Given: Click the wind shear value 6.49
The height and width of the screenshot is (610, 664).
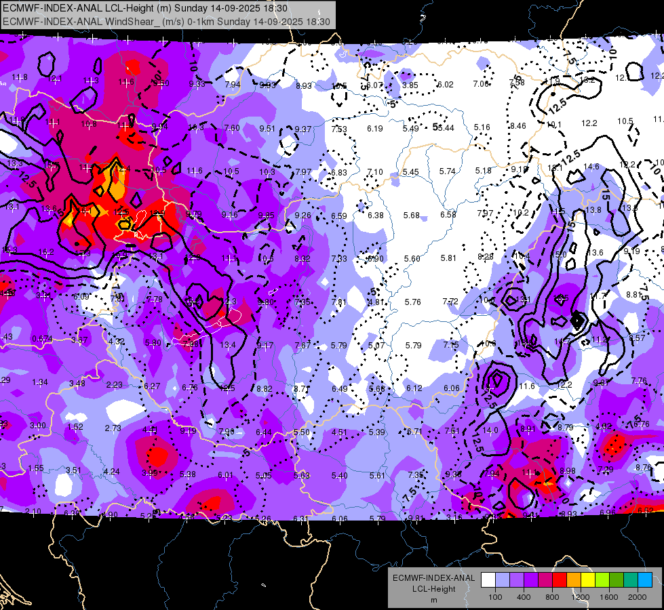Looking at the screenshot, I should pos(340,388).
